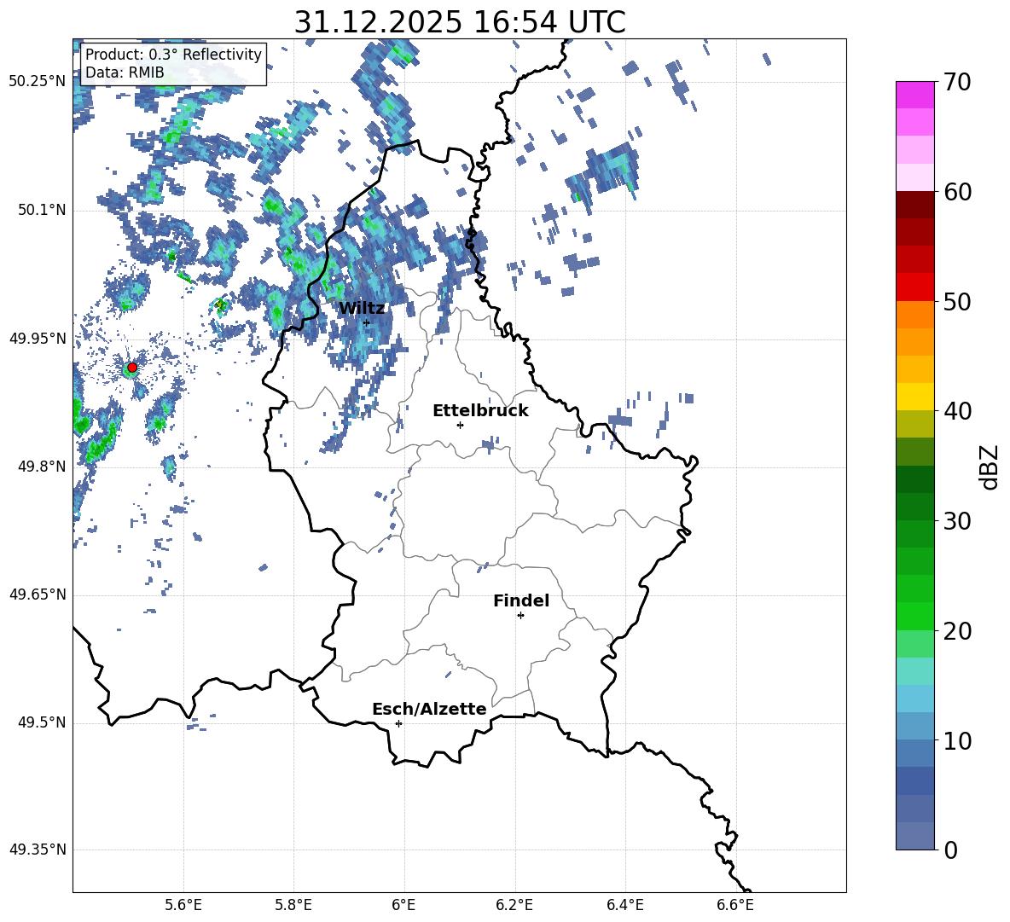Click the 49.35°N latitude label

(38, 850)
